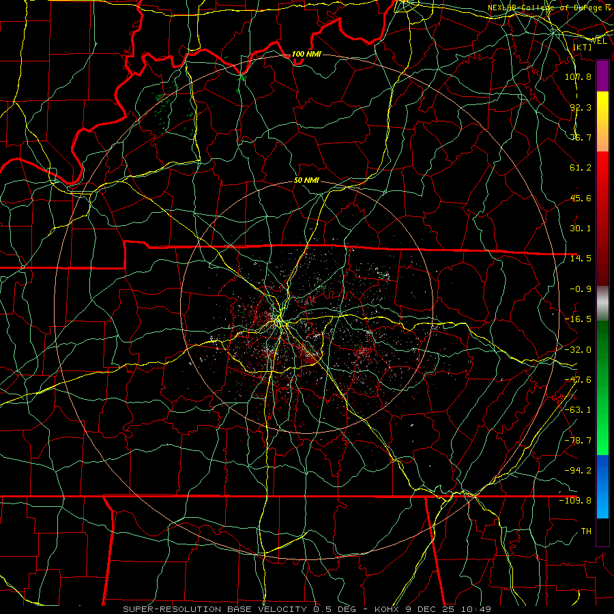Click the blue segment of the velocity scale
This screenshot has height=614, width=614.
coord(602,486)
